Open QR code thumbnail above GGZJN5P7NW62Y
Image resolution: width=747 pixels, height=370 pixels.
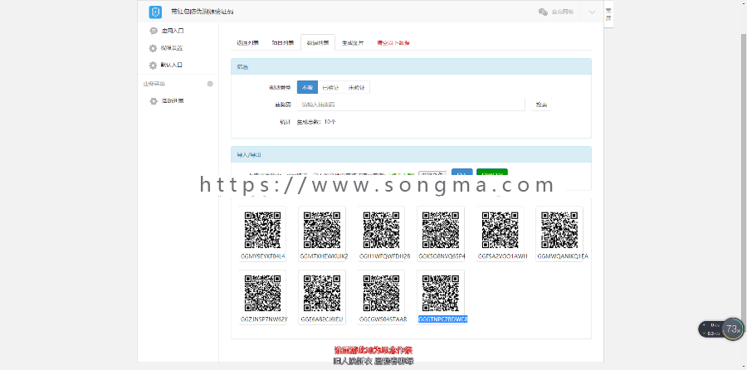point(262,294)
